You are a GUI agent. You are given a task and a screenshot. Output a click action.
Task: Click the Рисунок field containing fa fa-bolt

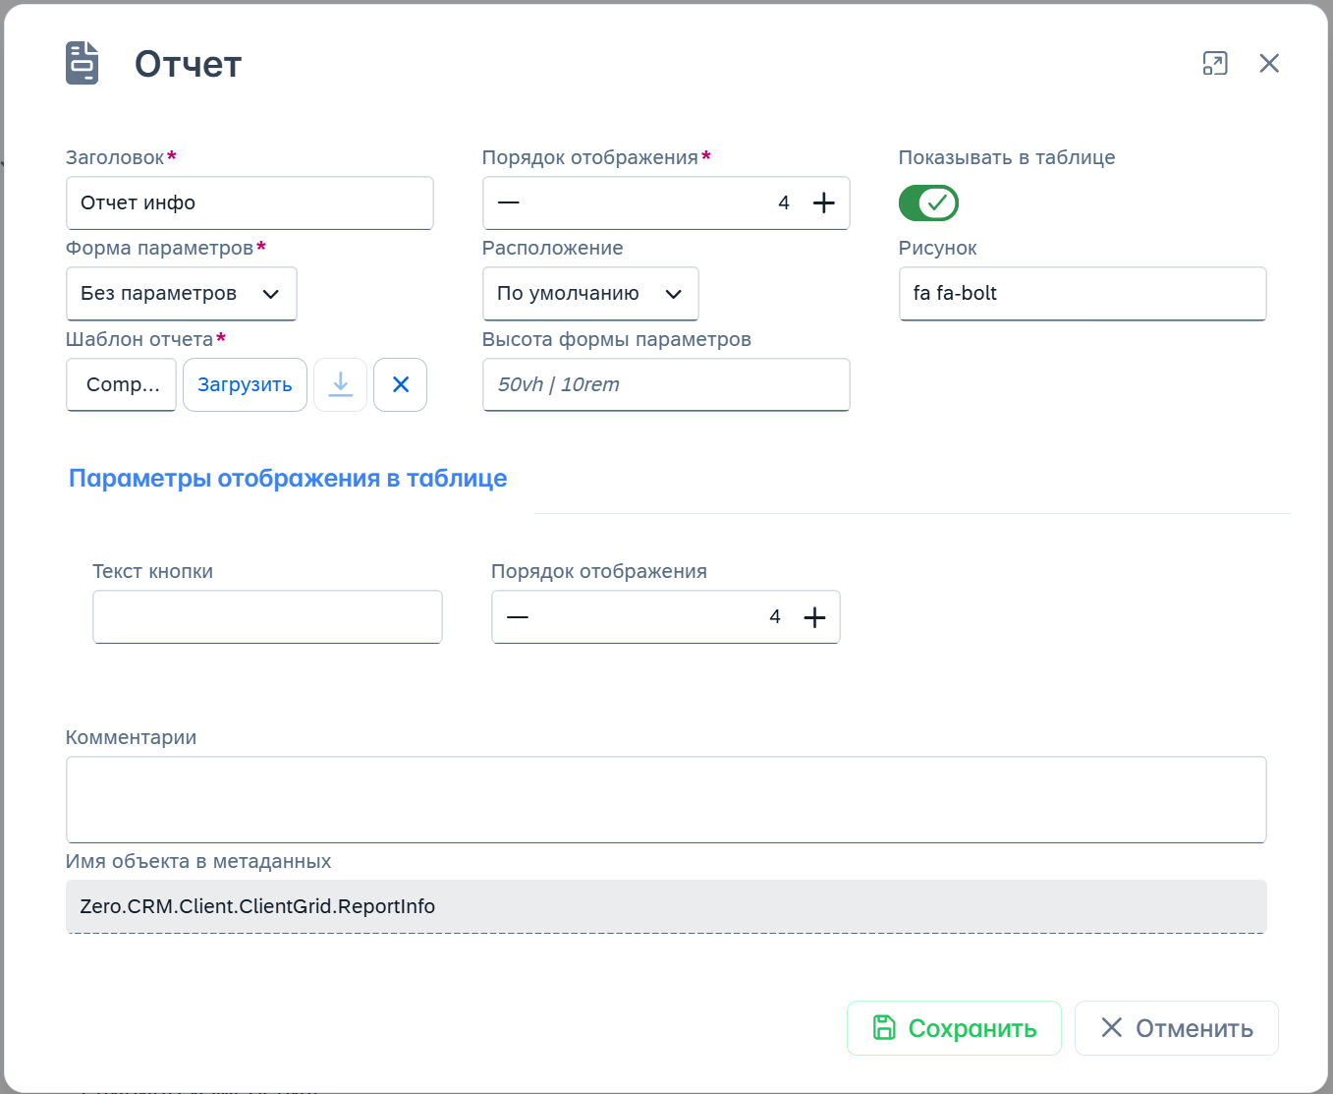click(x=1082, y=294)
